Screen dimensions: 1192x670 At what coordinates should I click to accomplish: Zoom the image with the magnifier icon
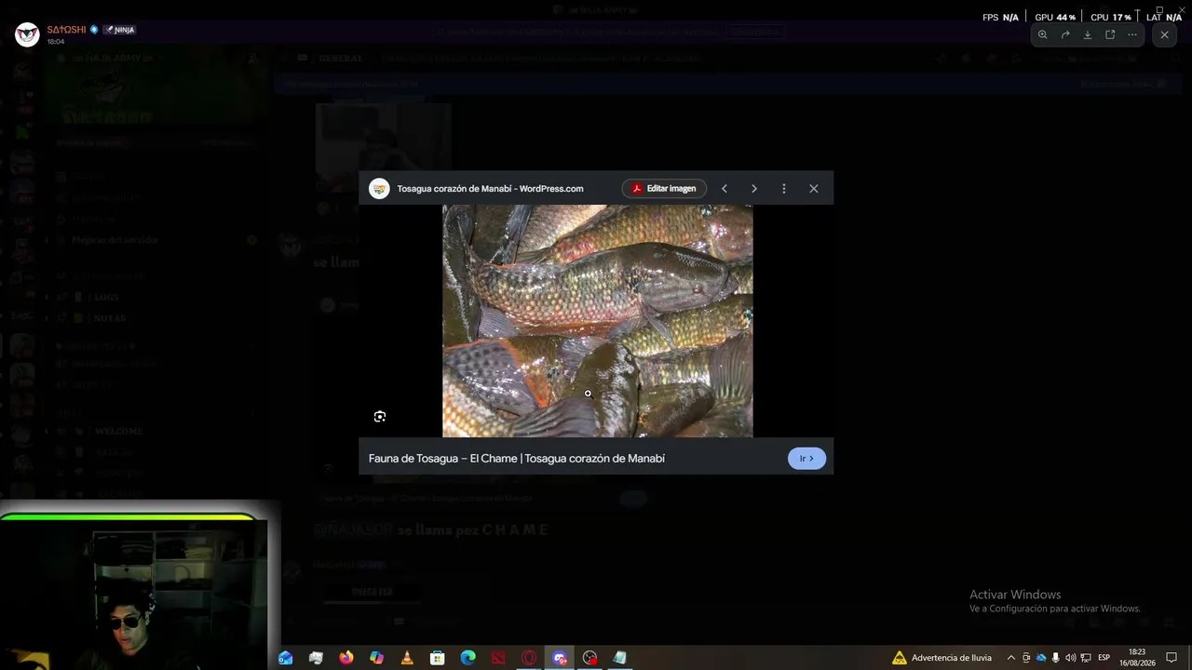1042,34
